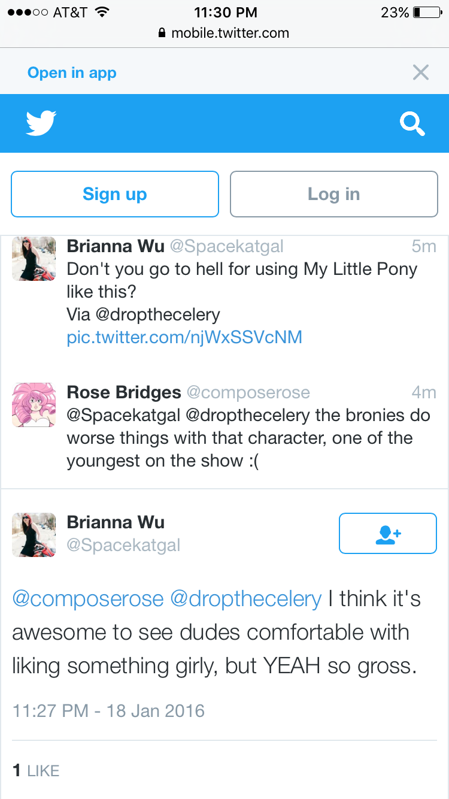Tap the @dropthecelery mention in main tweet
Screen dimensions: 449x799
coord(246,599)
